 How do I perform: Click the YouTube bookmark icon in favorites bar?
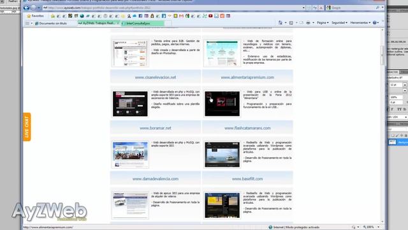tap(210, 16)
